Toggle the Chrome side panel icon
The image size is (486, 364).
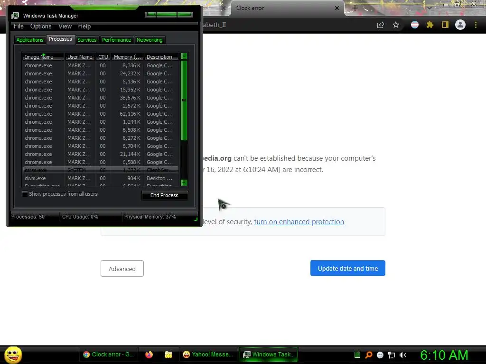click(x=445, y=25)
